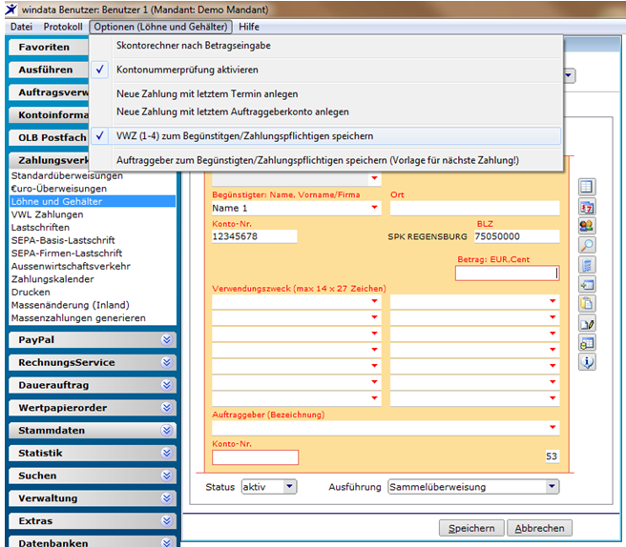Open the two-people contacts icon
The image size is (626, 547).
coord(587,226)
